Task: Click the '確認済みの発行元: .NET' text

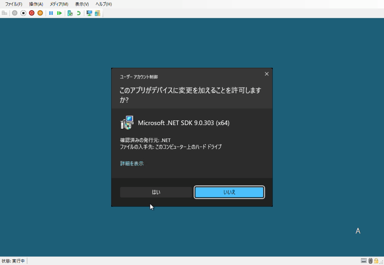Action: pos(145,140)
